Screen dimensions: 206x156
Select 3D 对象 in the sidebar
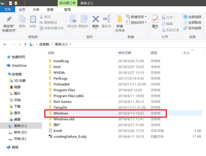point(18,80)
